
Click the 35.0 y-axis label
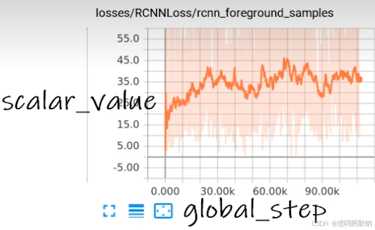[128, 82]
